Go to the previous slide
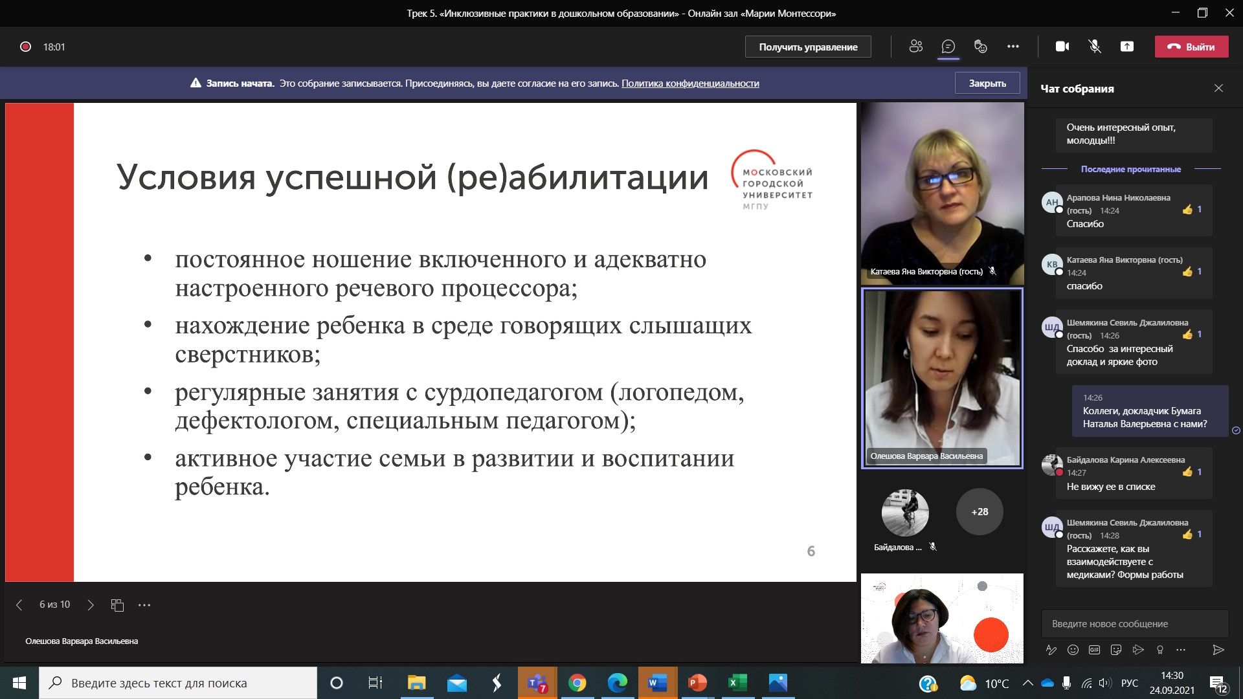 (19, 605)
